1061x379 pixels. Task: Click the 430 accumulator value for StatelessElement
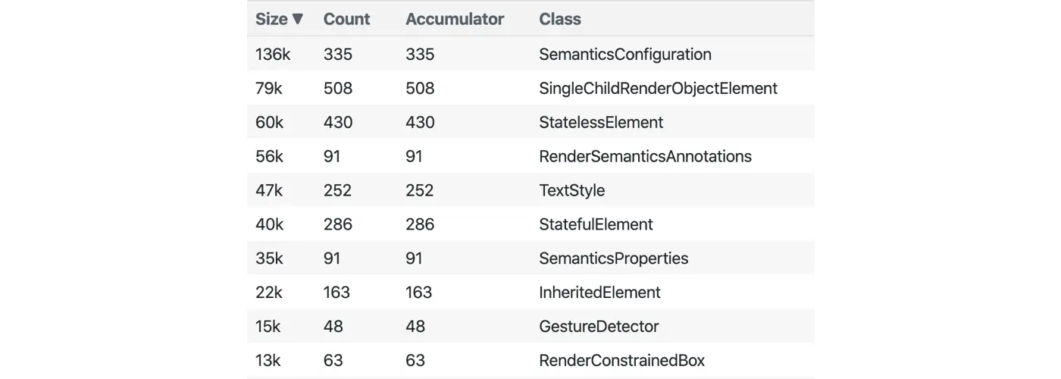[x=420, y=123]
